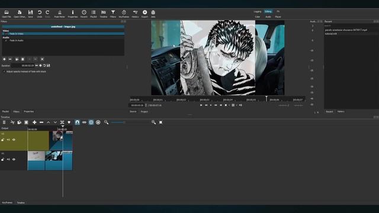Ripple delete with timeline minus icon
Viewport: 379px width, 213px height.
point(41,122)
